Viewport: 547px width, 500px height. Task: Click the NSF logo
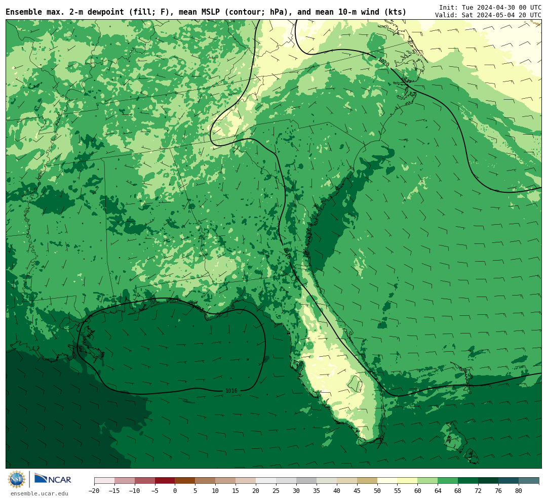(17, 479)
